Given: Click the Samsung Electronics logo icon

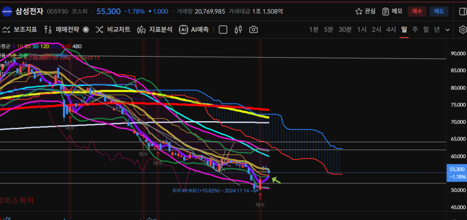Looking at the screenshot, I should (x=7, y=11).
